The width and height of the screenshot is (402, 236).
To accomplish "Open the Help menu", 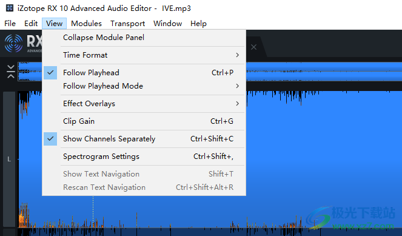I will coord(198,23).
